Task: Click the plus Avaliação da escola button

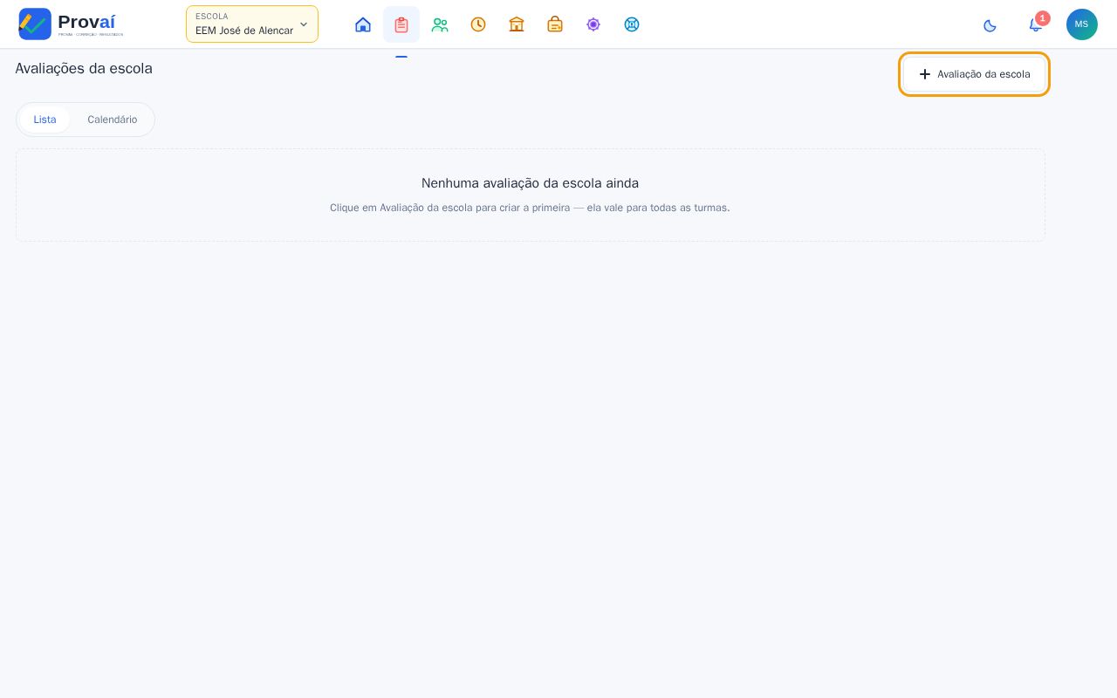Action: [974, 74]
